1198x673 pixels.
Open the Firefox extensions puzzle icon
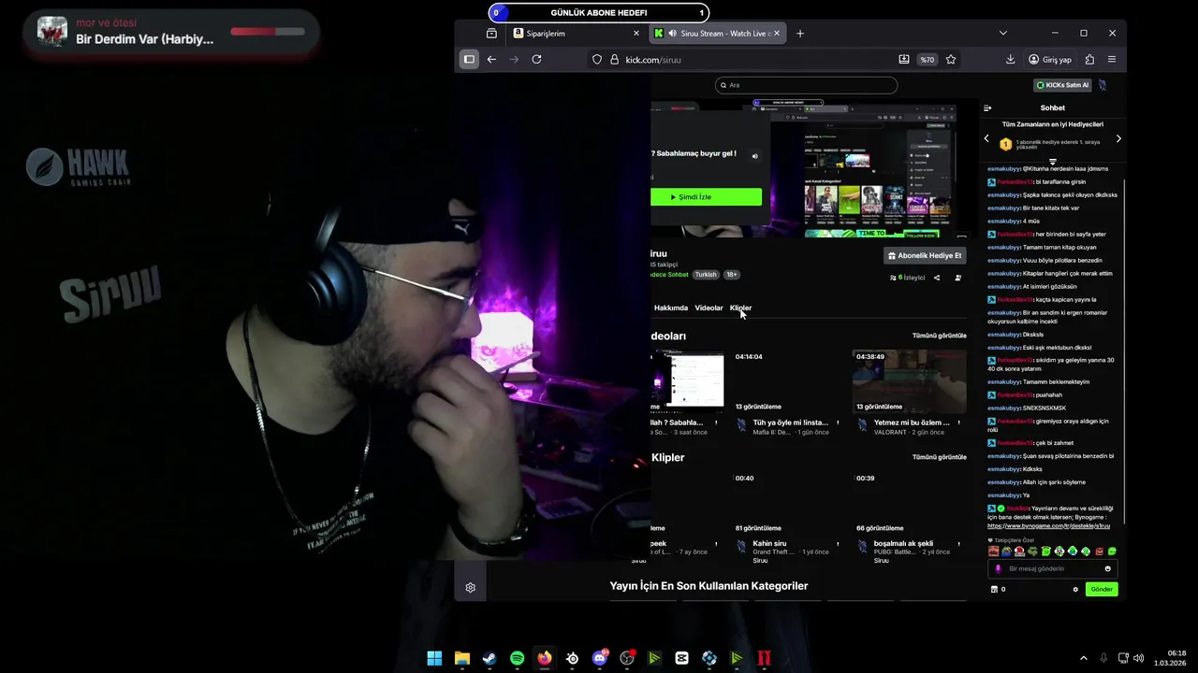[1089, 59]
